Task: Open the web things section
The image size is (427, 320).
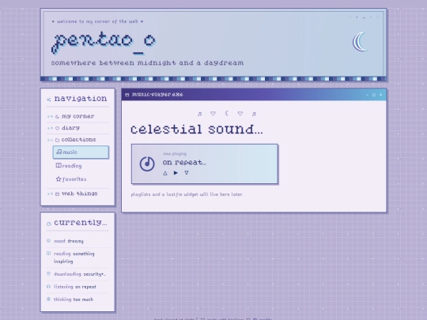Action: coord(80,194)
